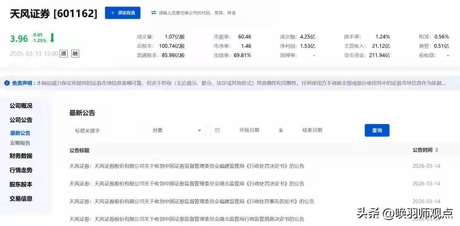Click the 主营收入 value 21.12亿
Image resolution: width=460 pixels, height=226 pixels.
pos(381,46)
